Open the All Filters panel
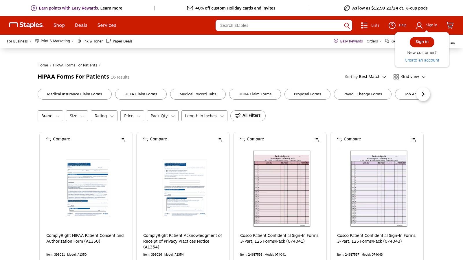The image size is (463, 260). tap(248, 116)
